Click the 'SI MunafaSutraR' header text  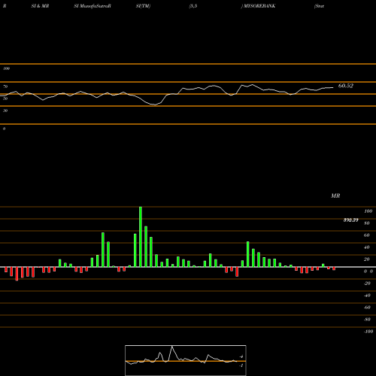[92, 6]
